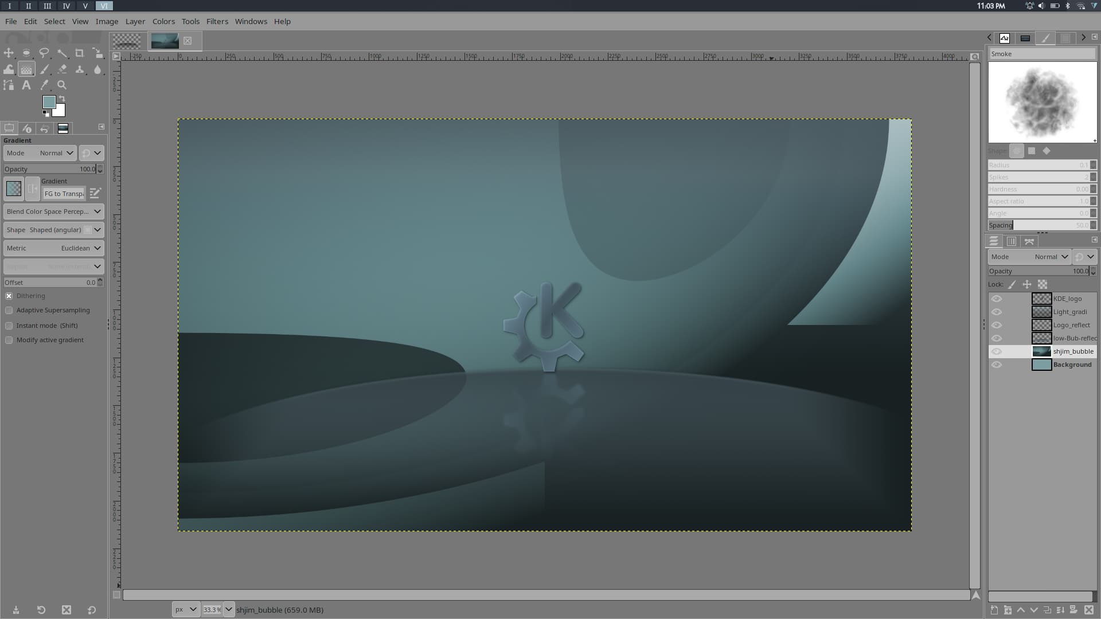Reset tool options to default values
Screen dimensions: 1101x619
click(x=92, y=610)
